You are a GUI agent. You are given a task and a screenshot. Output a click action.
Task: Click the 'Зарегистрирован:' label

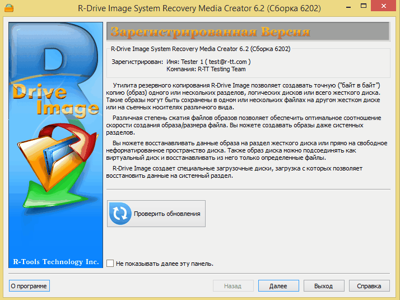tap(137, 62)
